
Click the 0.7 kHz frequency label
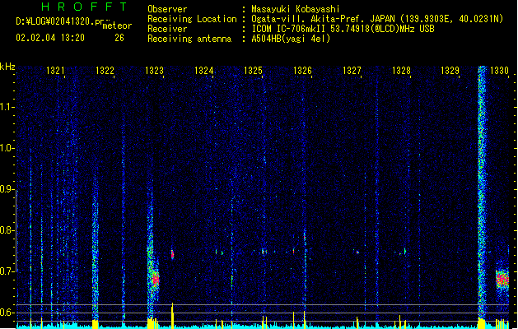tap(7, 271)
